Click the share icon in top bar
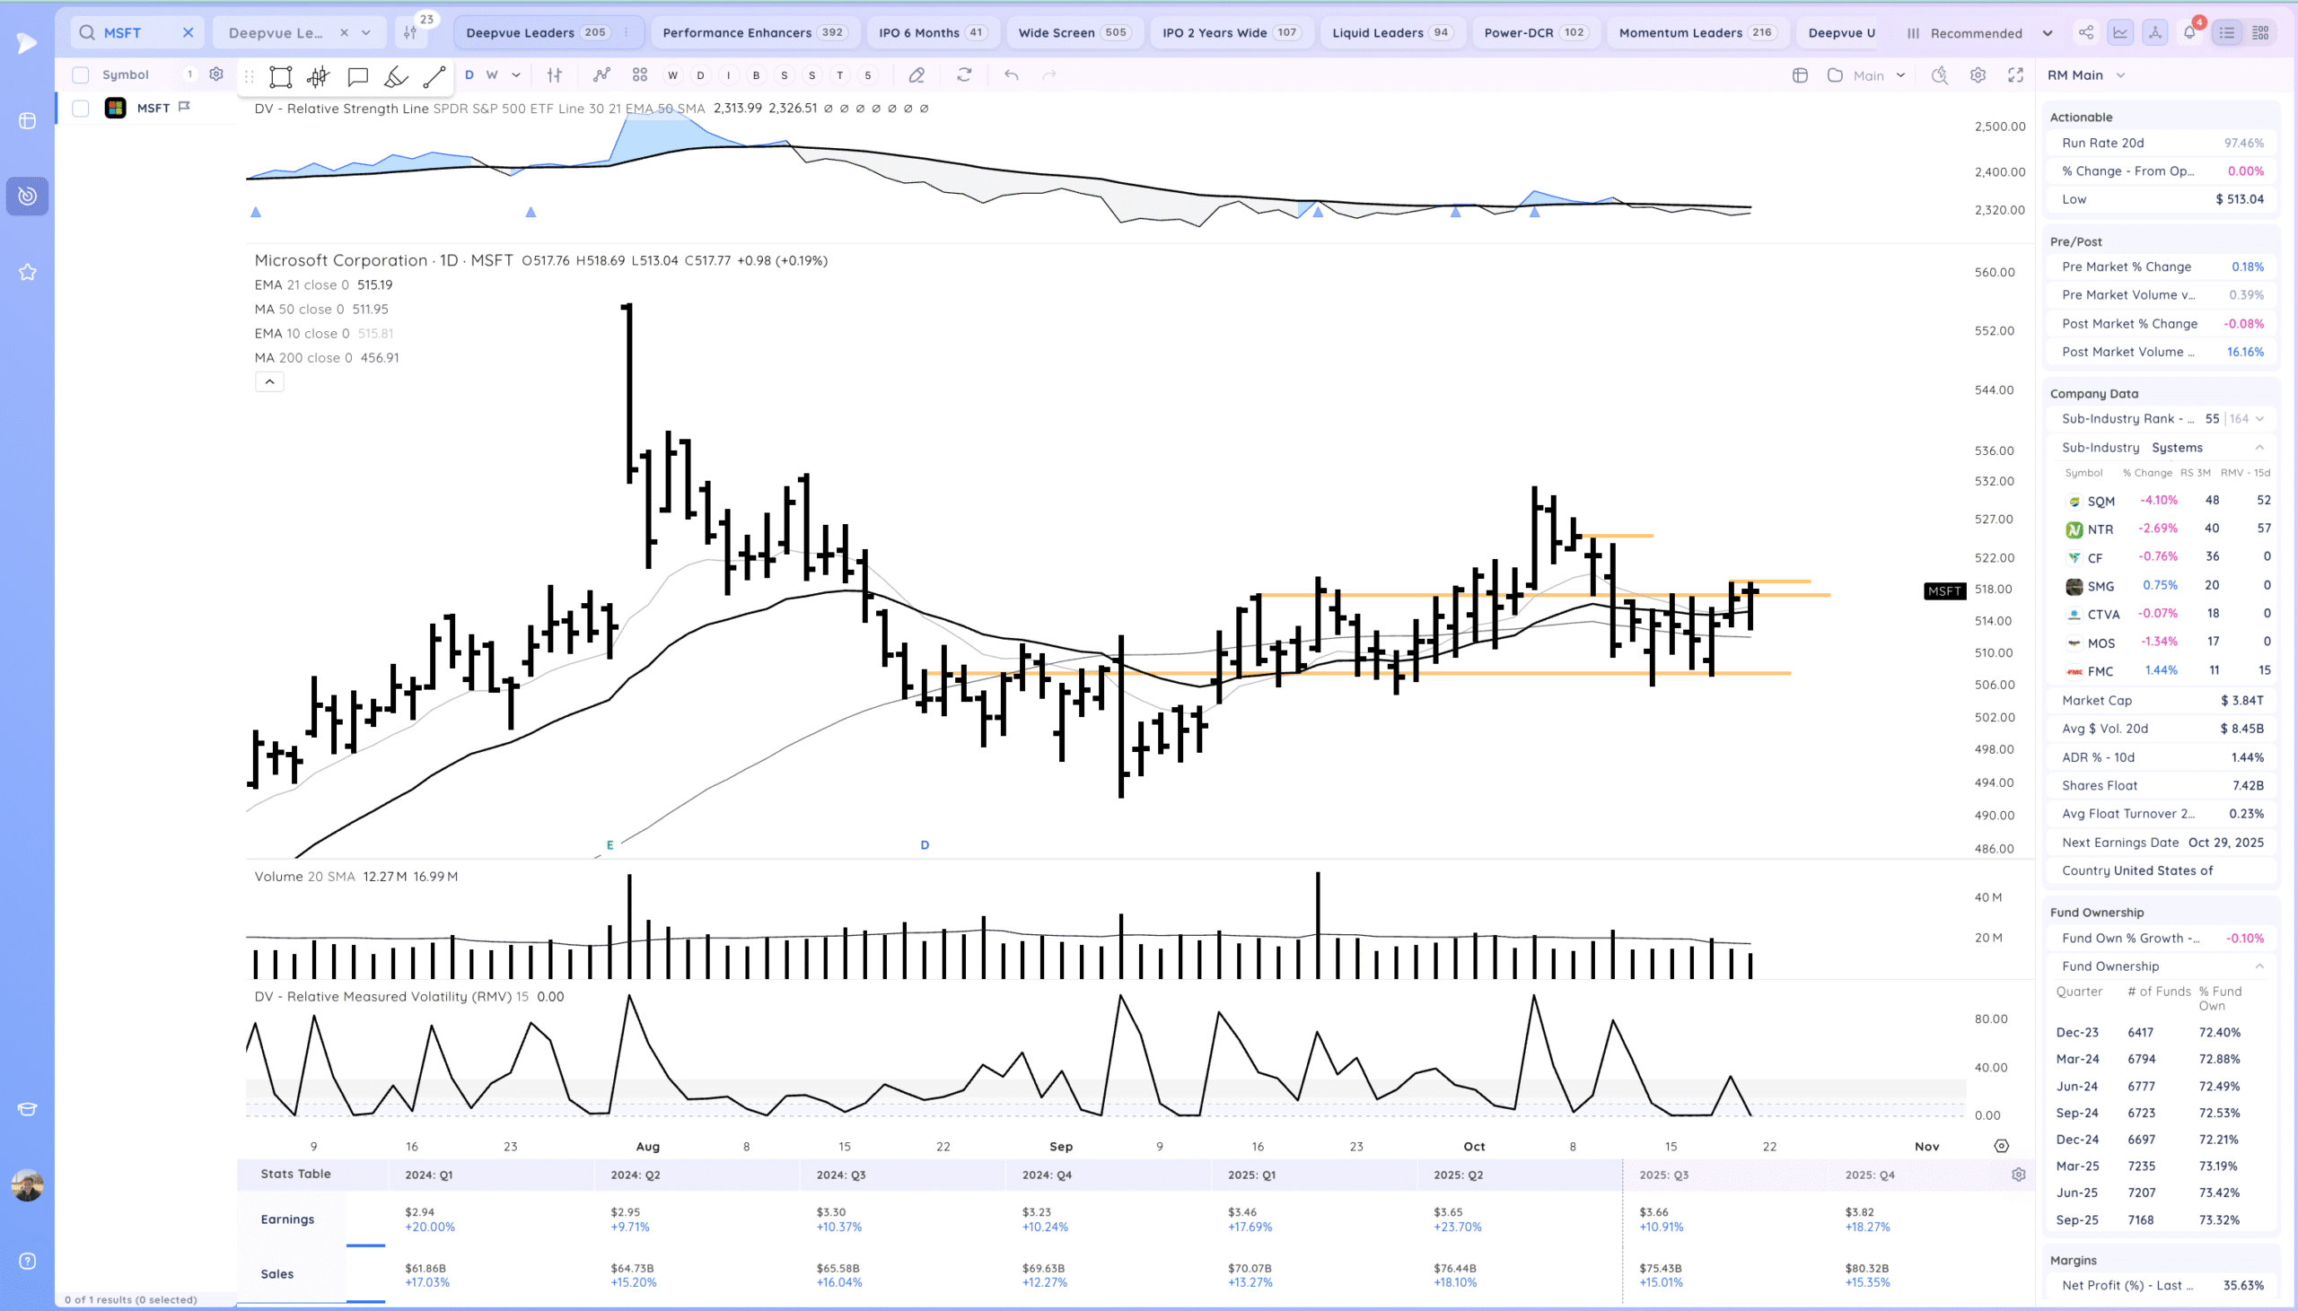The height and width of the screenshot is (1311, 2298). [x=2085, y=32]
